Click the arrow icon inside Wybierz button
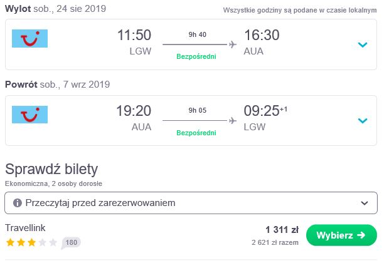The image size is (389, 263). [361, 235]
